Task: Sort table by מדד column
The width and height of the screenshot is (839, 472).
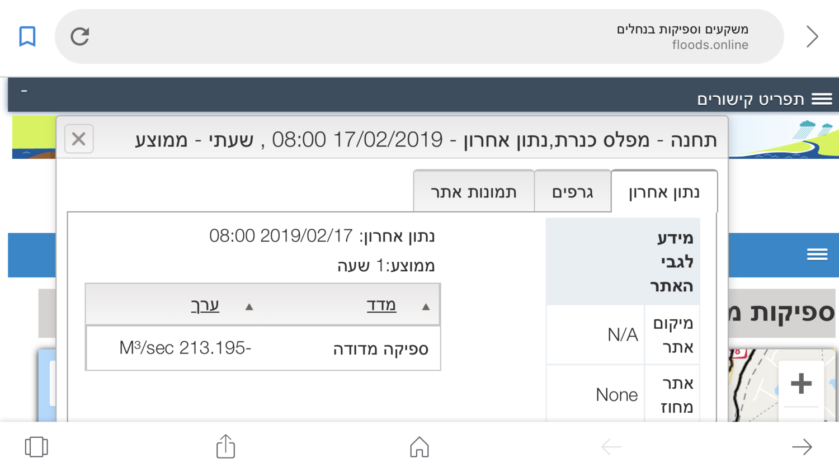Action: point(381,305)
